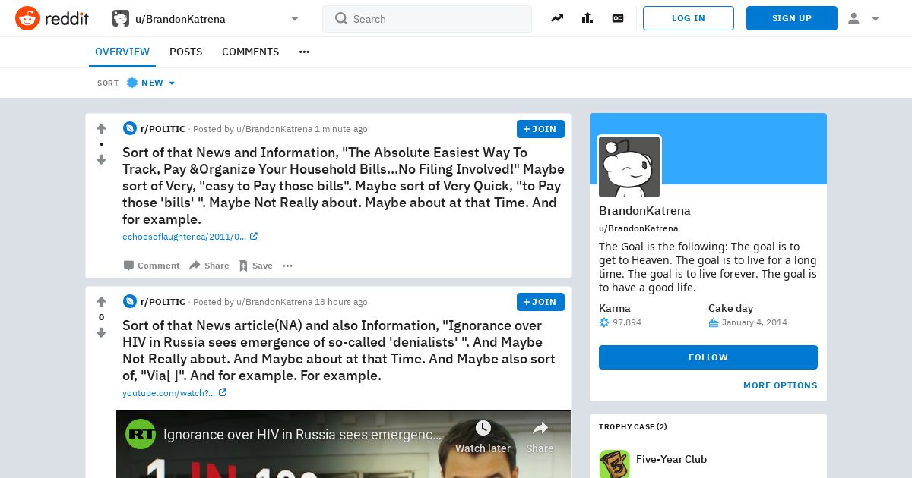Open the more tabs ellipsis menu
Viewport: 912px width, 478px height.
coord(304,52)
